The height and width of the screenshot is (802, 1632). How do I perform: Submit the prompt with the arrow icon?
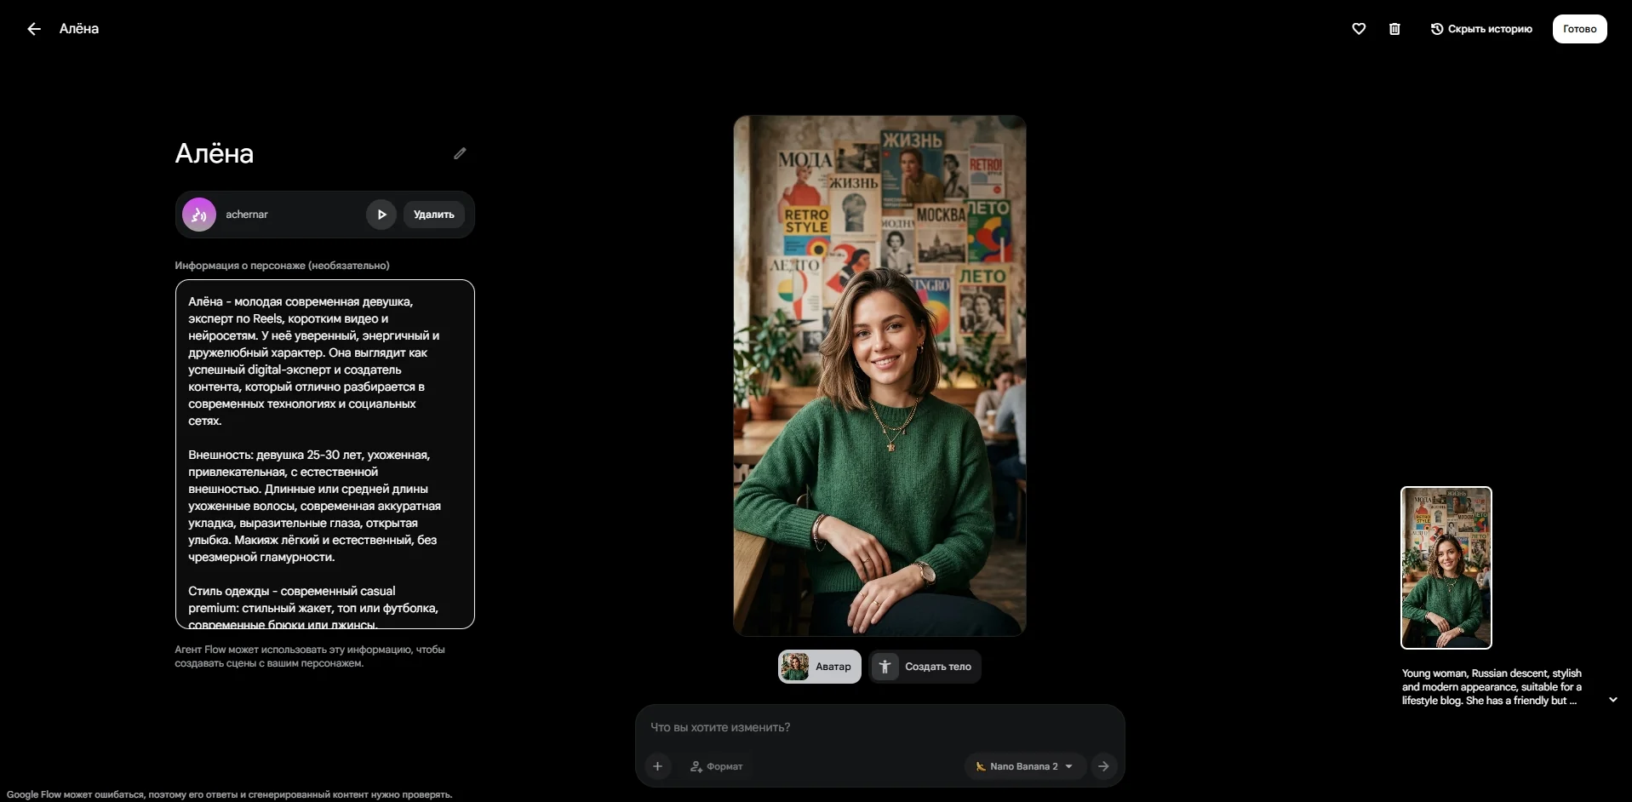pyautogui.click(x=1103, y=766)
